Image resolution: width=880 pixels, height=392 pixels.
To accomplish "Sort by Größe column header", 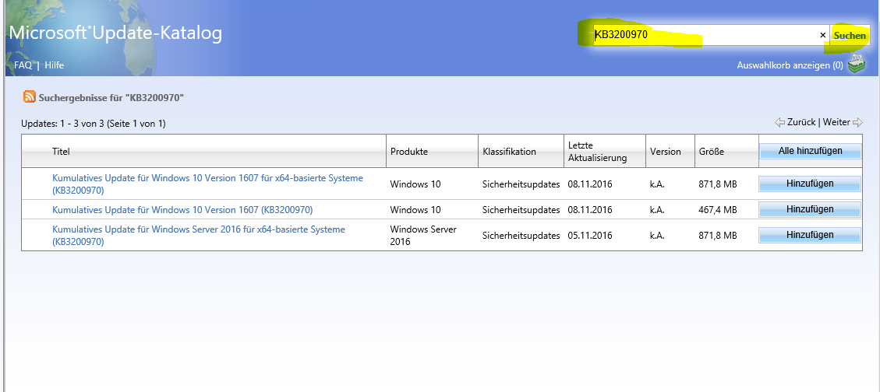I will 712,151.
